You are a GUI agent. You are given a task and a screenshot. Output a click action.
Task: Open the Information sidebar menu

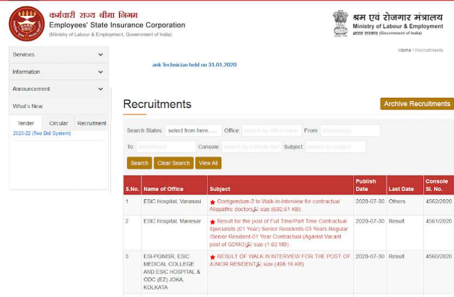pyautogui.click(x=59, y=72)
